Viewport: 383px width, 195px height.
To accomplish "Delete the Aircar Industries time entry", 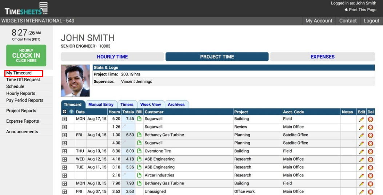I will (x=370, y=175).
